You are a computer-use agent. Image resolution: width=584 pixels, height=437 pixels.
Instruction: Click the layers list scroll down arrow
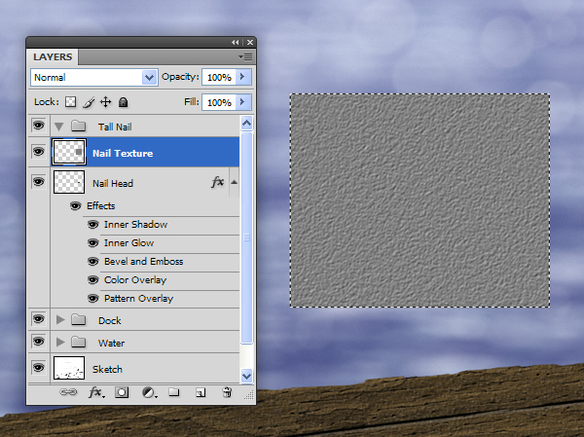pos(246,376)
